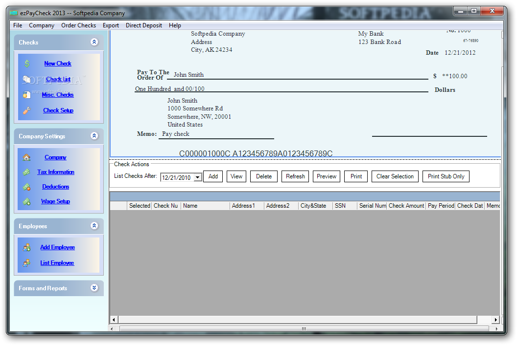
Task: Open the Check List link
Action: tap(58, 79)
